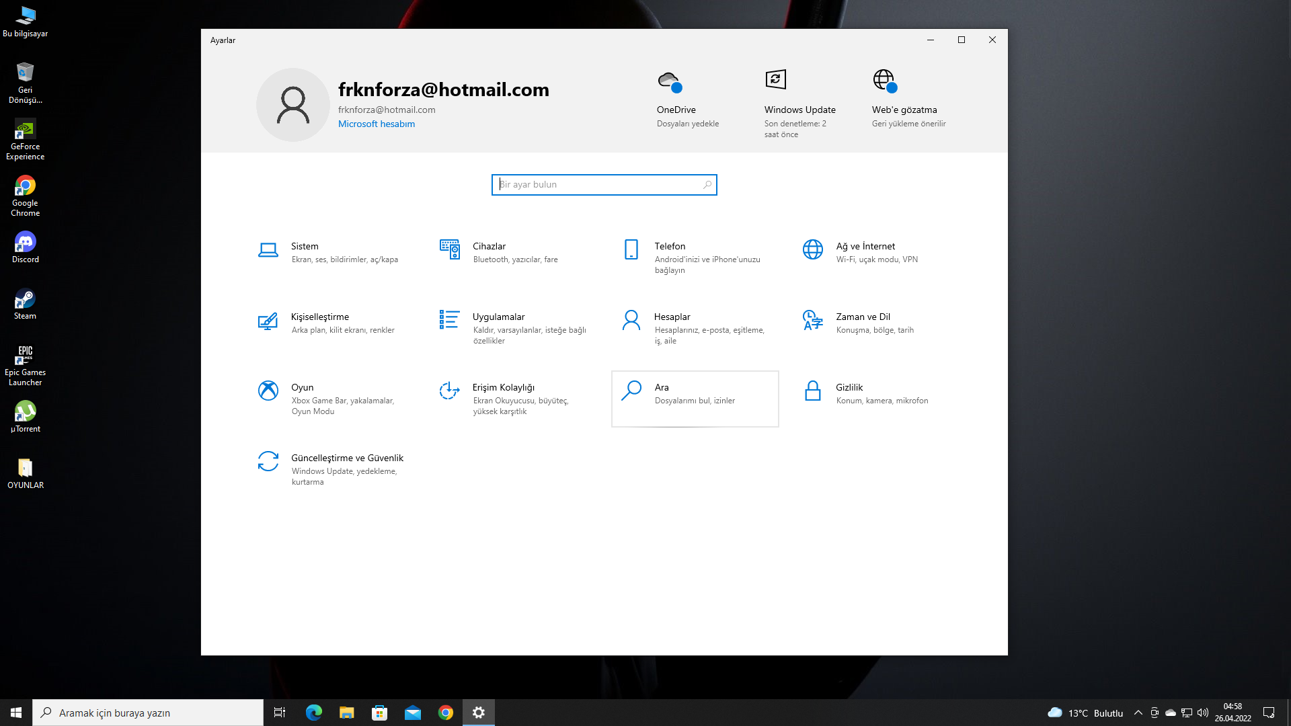The width and height of the screenshot is (1291, 726).
Task: Open Google Chrome desktop shortcut
Action: point(26,196)
